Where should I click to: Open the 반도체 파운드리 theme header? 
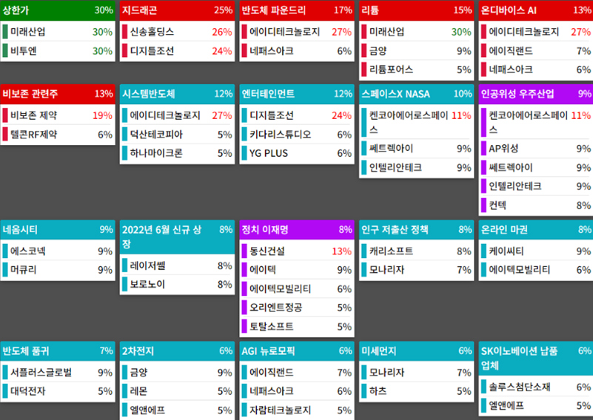point(297,10)
